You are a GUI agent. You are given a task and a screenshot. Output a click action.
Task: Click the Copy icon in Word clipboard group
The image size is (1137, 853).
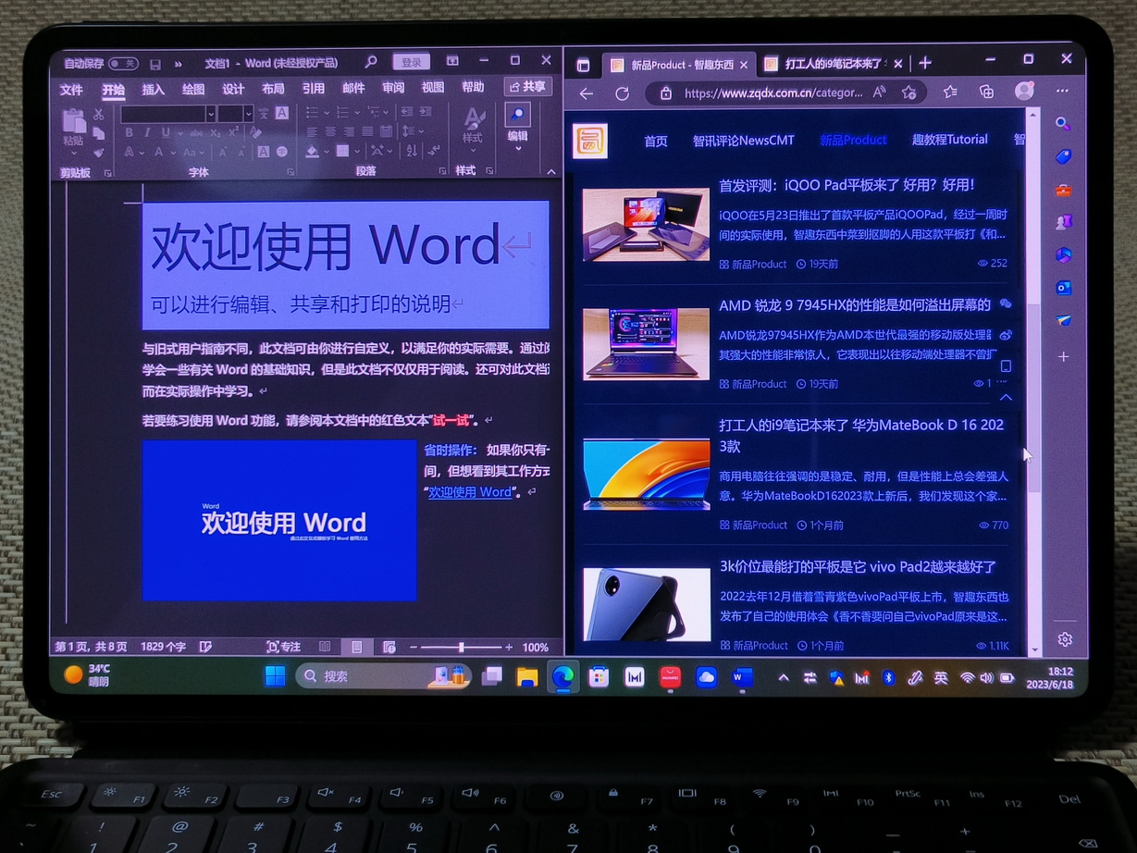click(x=99, y=133)
